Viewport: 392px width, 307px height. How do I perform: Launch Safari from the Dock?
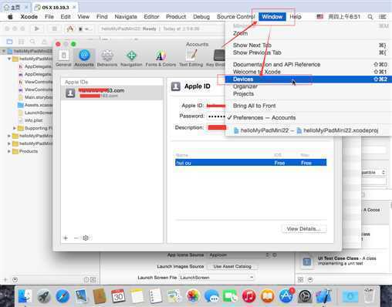click(x=63, y=296)
